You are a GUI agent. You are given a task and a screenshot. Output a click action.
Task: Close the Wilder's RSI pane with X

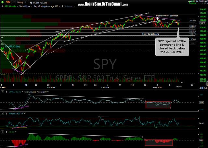click(x=3, y=113)
